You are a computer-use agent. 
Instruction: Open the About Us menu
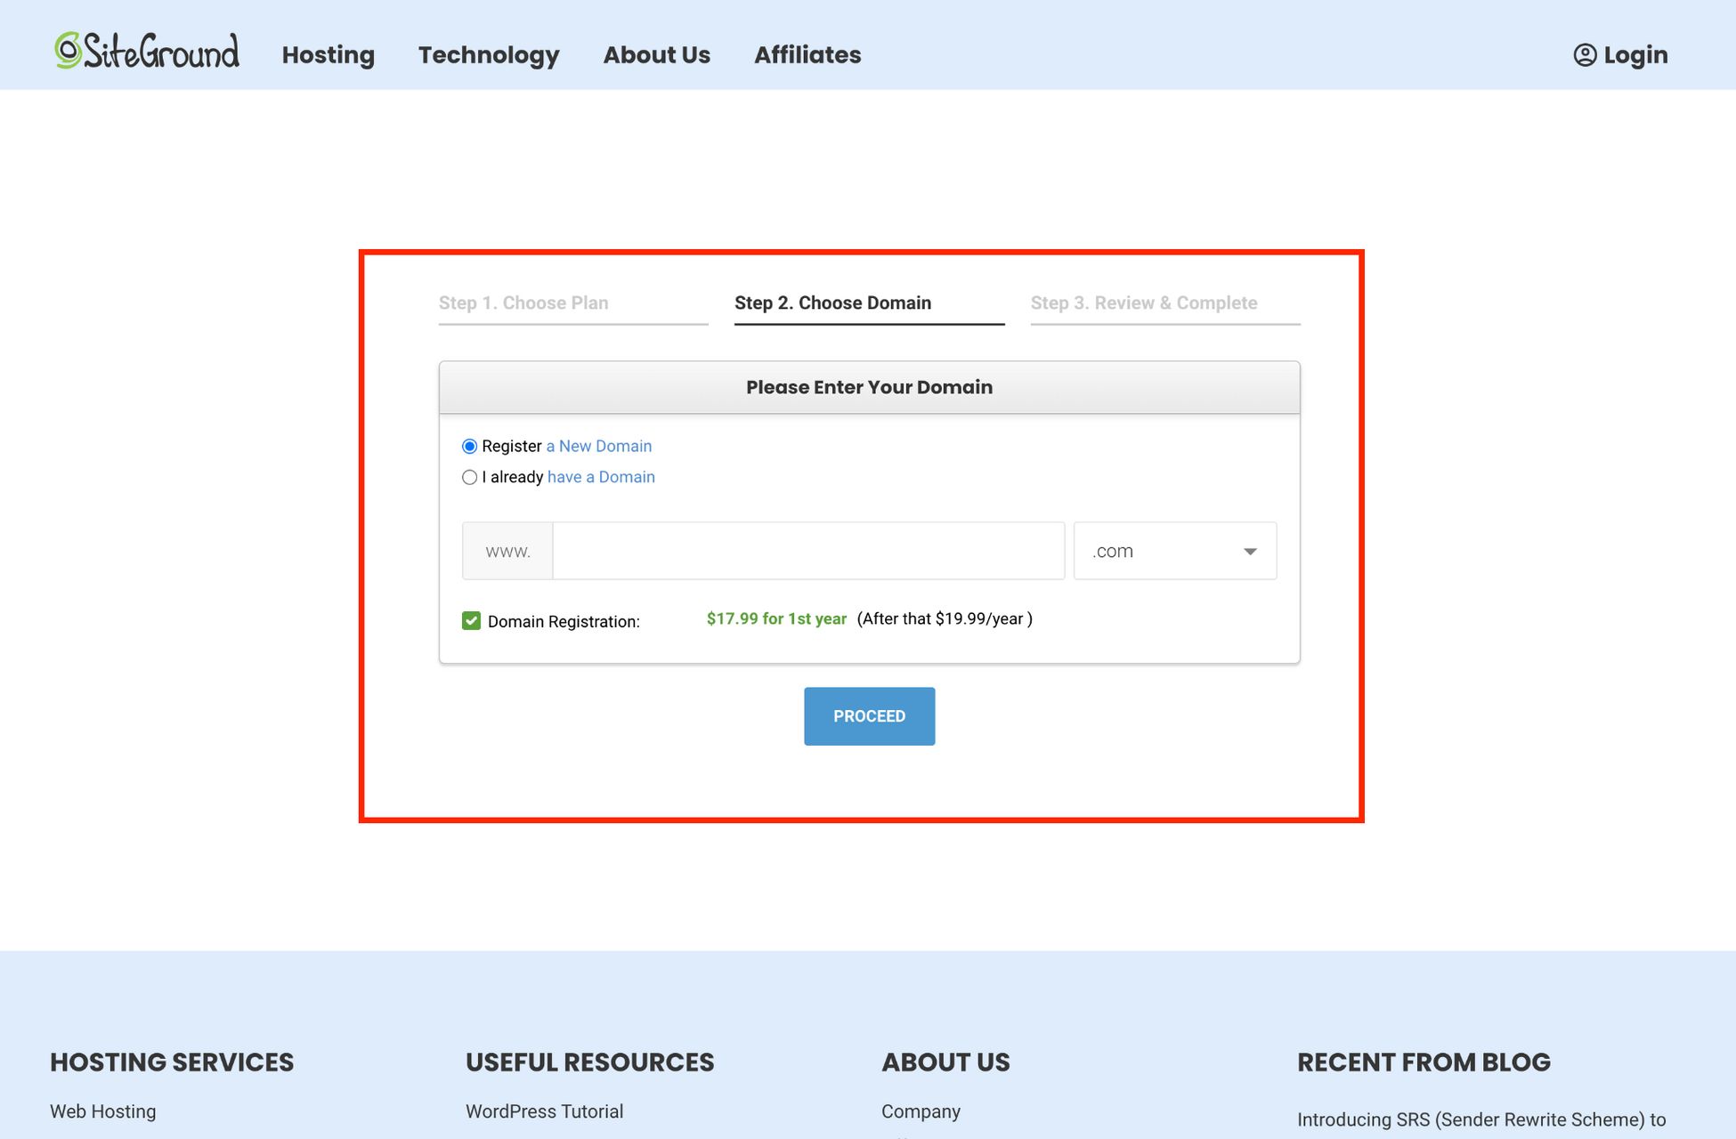[656, 54]
